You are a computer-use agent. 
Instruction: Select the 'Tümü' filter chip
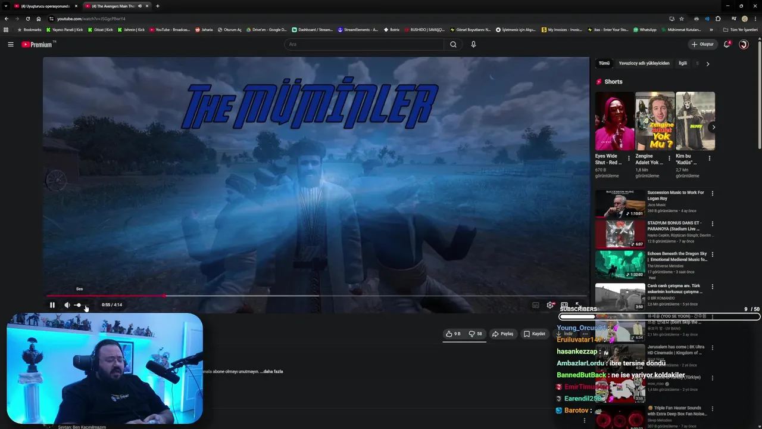click(x=604, y=63)
